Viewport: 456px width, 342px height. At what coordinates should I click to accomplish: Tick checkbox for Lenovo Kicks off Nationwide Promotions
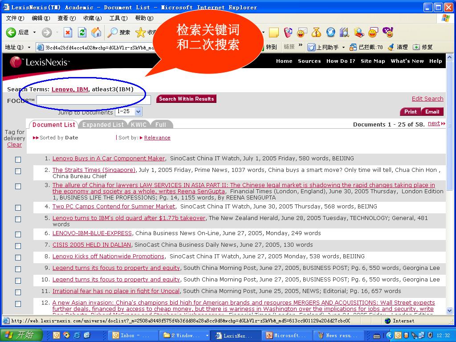click(18, 258)
